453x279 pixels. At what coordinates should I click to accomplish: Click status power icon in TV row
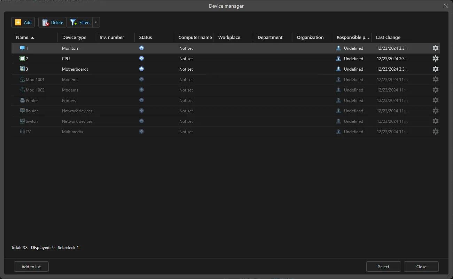click(x=141, y=131)
